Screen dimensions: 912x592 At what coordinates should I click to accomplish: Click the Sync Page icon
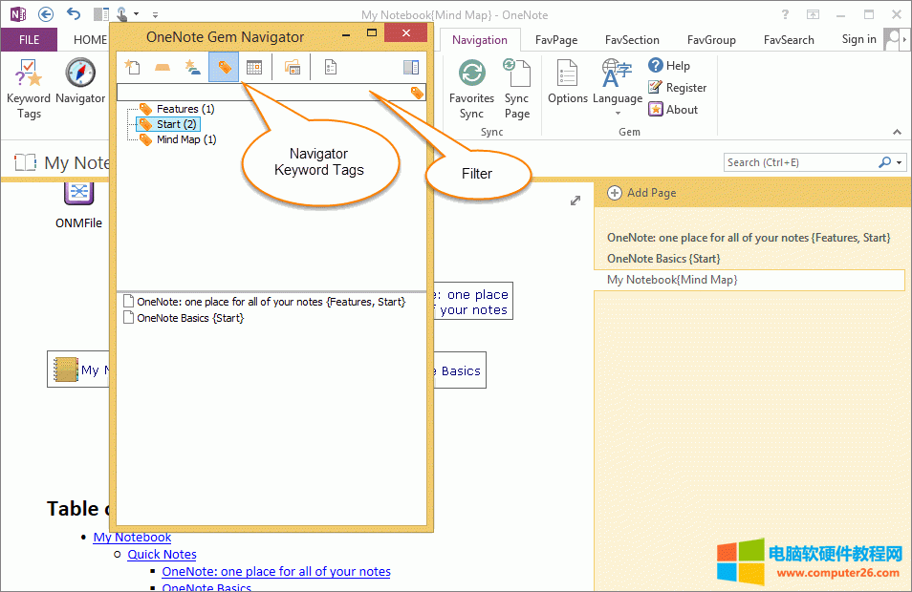516,88
